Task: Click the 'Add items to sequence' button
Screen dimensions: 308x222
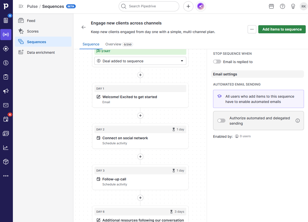Action: [282, 29]
